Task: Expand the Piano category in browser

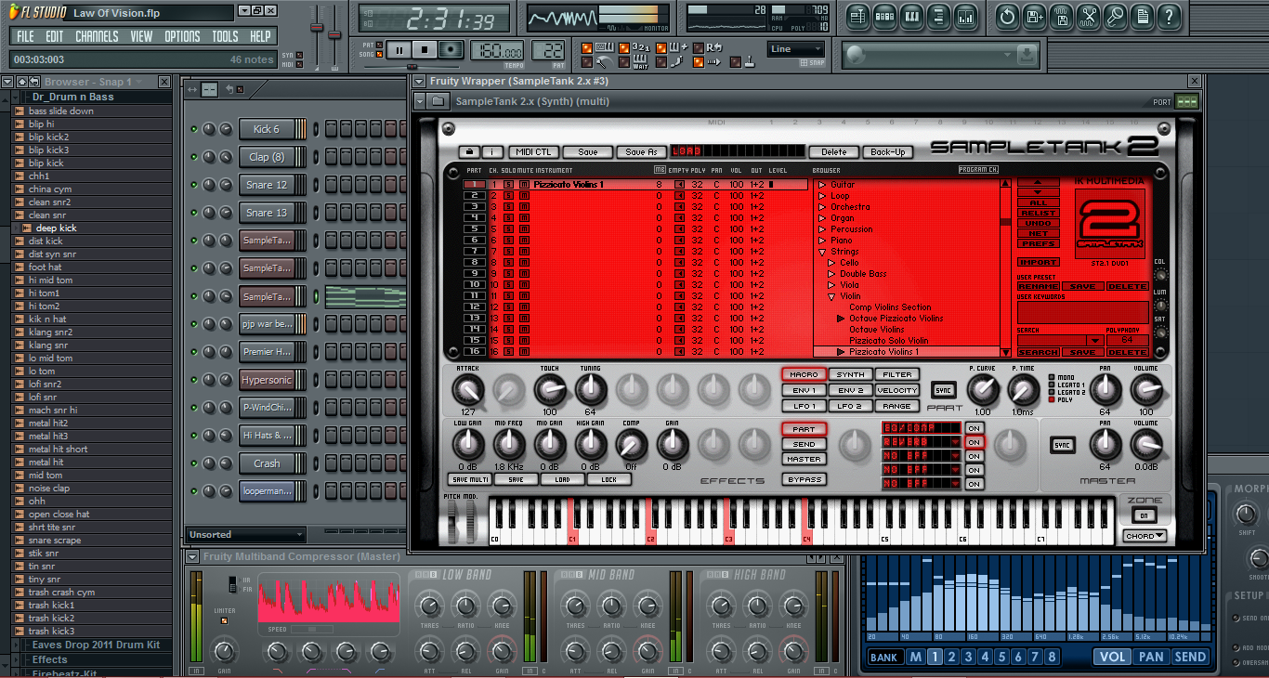Action: [822, 241]
